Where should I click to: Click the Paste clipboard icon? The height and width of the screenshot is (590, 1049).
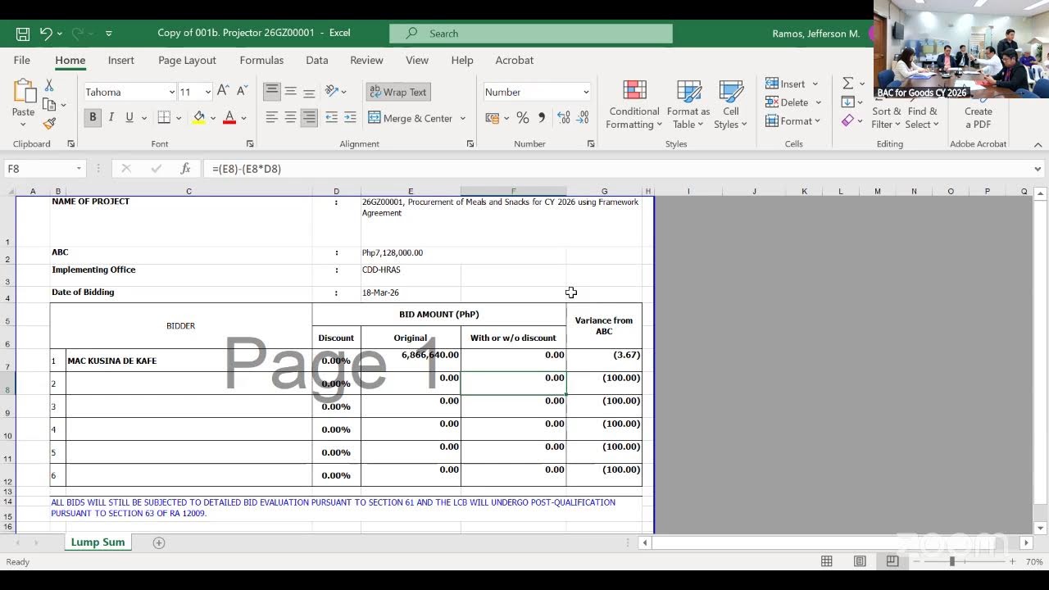click(24, 92)
